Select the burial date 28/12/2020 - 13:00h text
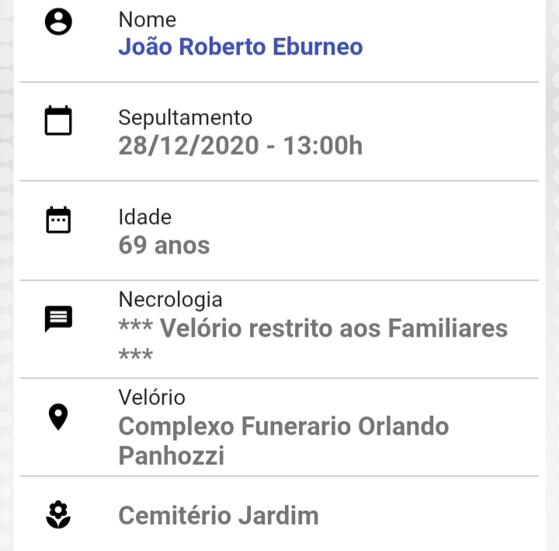The height and width of the screenshot is (551, 559). click(x=241, y=145)
